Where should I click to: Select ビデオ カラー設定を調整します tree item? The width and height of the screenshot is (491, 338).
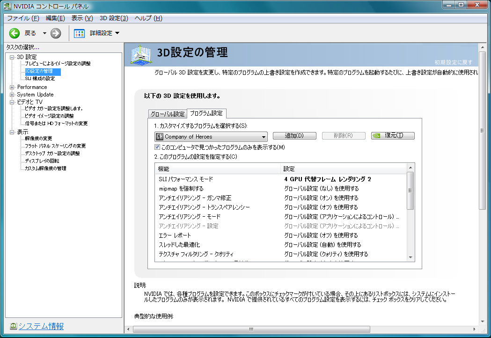tap(54, 109)
